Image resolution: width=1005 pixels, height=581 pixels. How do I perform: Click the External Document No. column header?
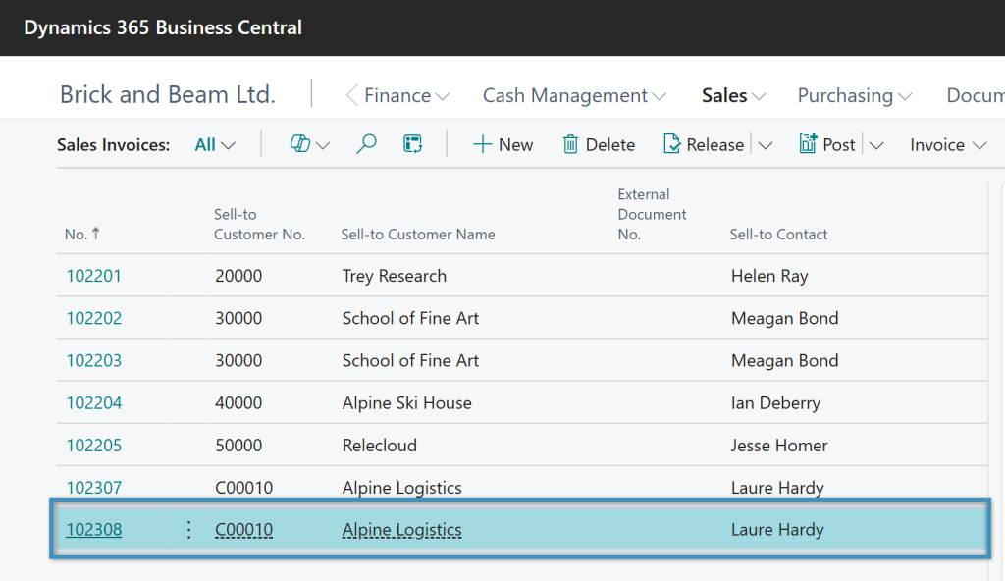click(652, 214)
